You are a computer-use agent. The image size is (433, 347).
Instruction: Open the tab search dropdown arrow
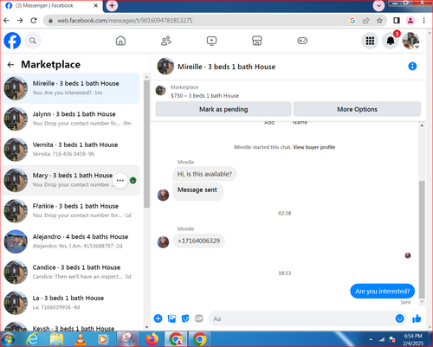click(378, 6)
